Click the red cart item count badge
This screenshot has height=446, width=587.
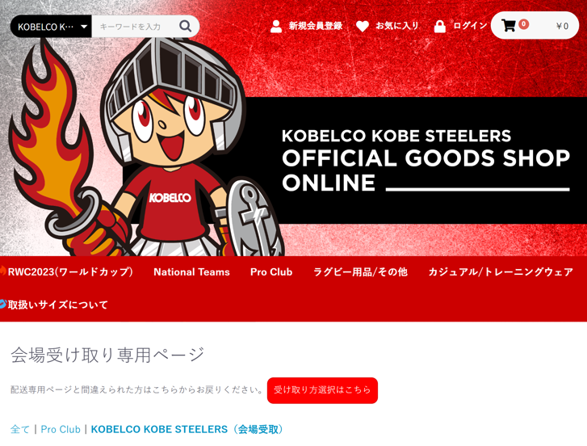[523, 24]
